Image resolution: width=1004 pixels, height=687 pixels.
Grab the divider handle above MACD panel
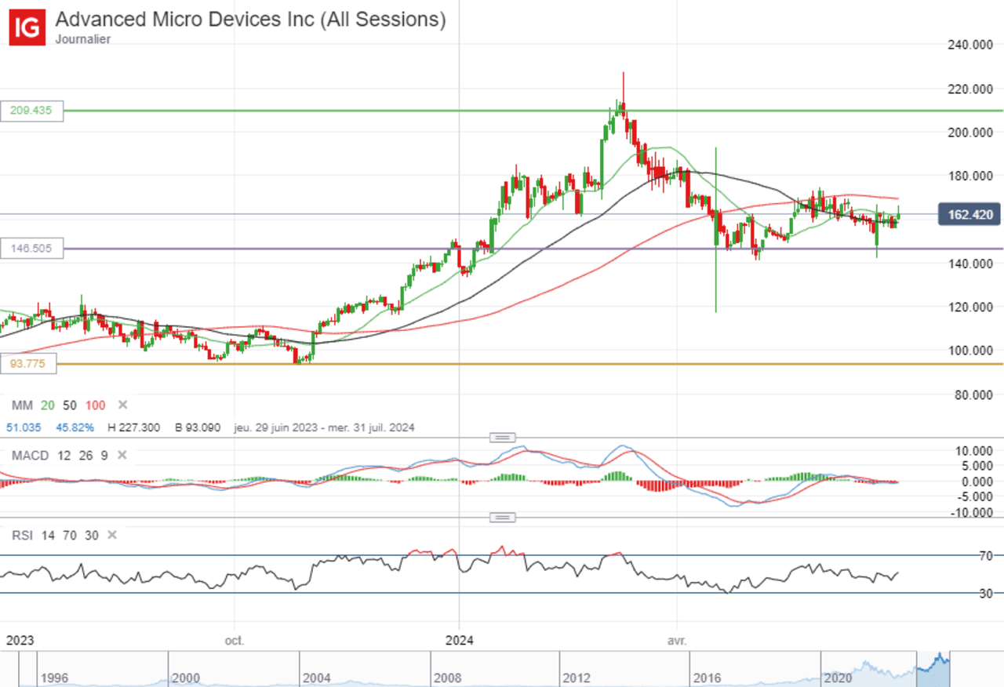[502, 437]
